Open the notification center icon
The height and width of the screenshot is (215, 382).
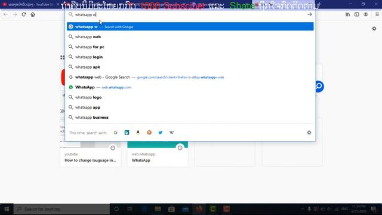(x=374, y=209)
